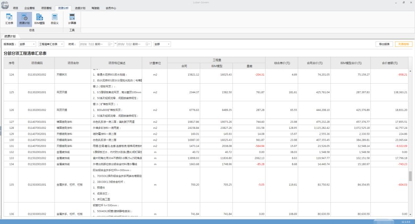This screenshot has height=224, width=415.
Task: Click the 84,354.95 BIM model total cell
Action: [351, 184]
